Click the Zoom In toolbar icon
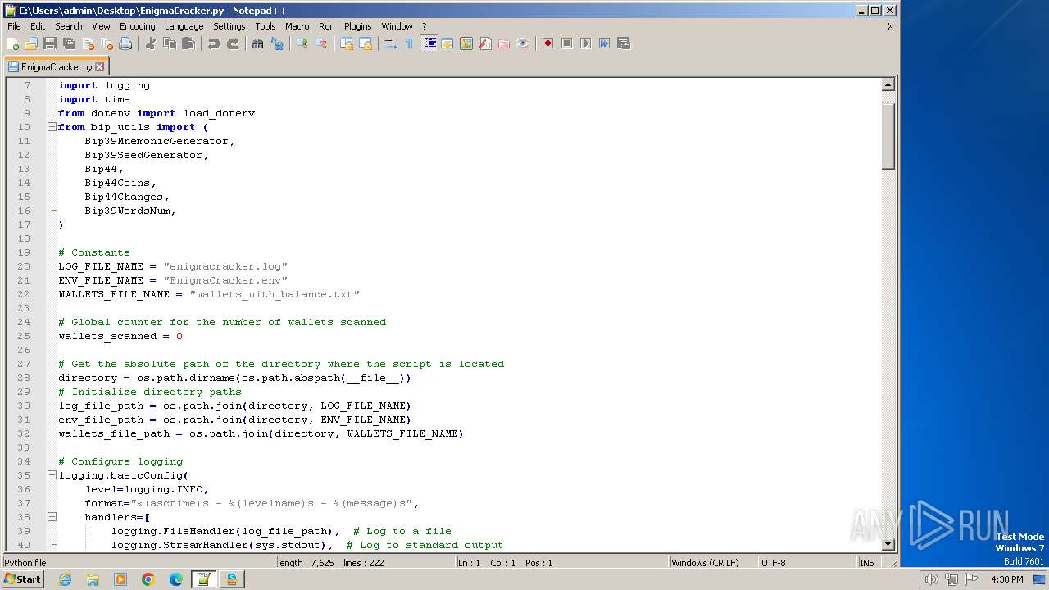The width and height of the screenshot is (1049, 590). [x=302, y=43]
